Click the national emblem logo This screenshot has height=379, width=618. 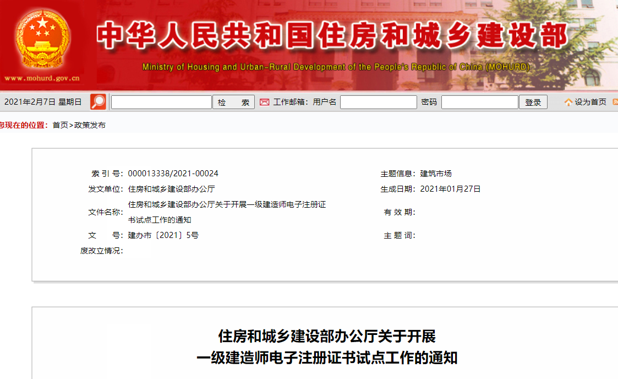click(x=42, y=39)
